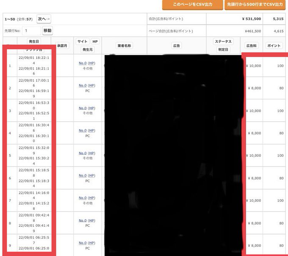Select ¥ 10,000 fee in row 1
Screen dimensions: 288x256
point(254,66)
